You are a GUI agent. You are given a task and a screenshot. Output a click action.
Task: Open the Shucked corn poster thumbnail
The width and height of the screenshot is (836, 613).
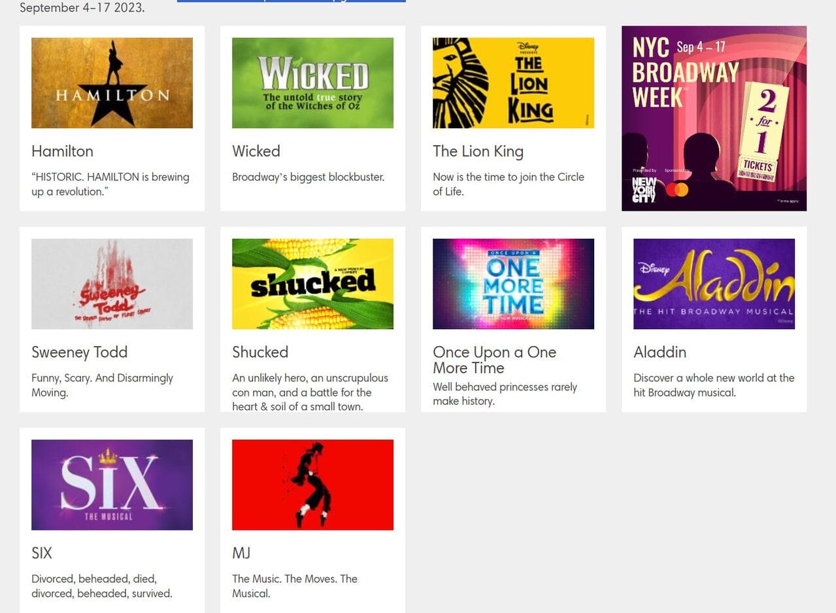312,284
